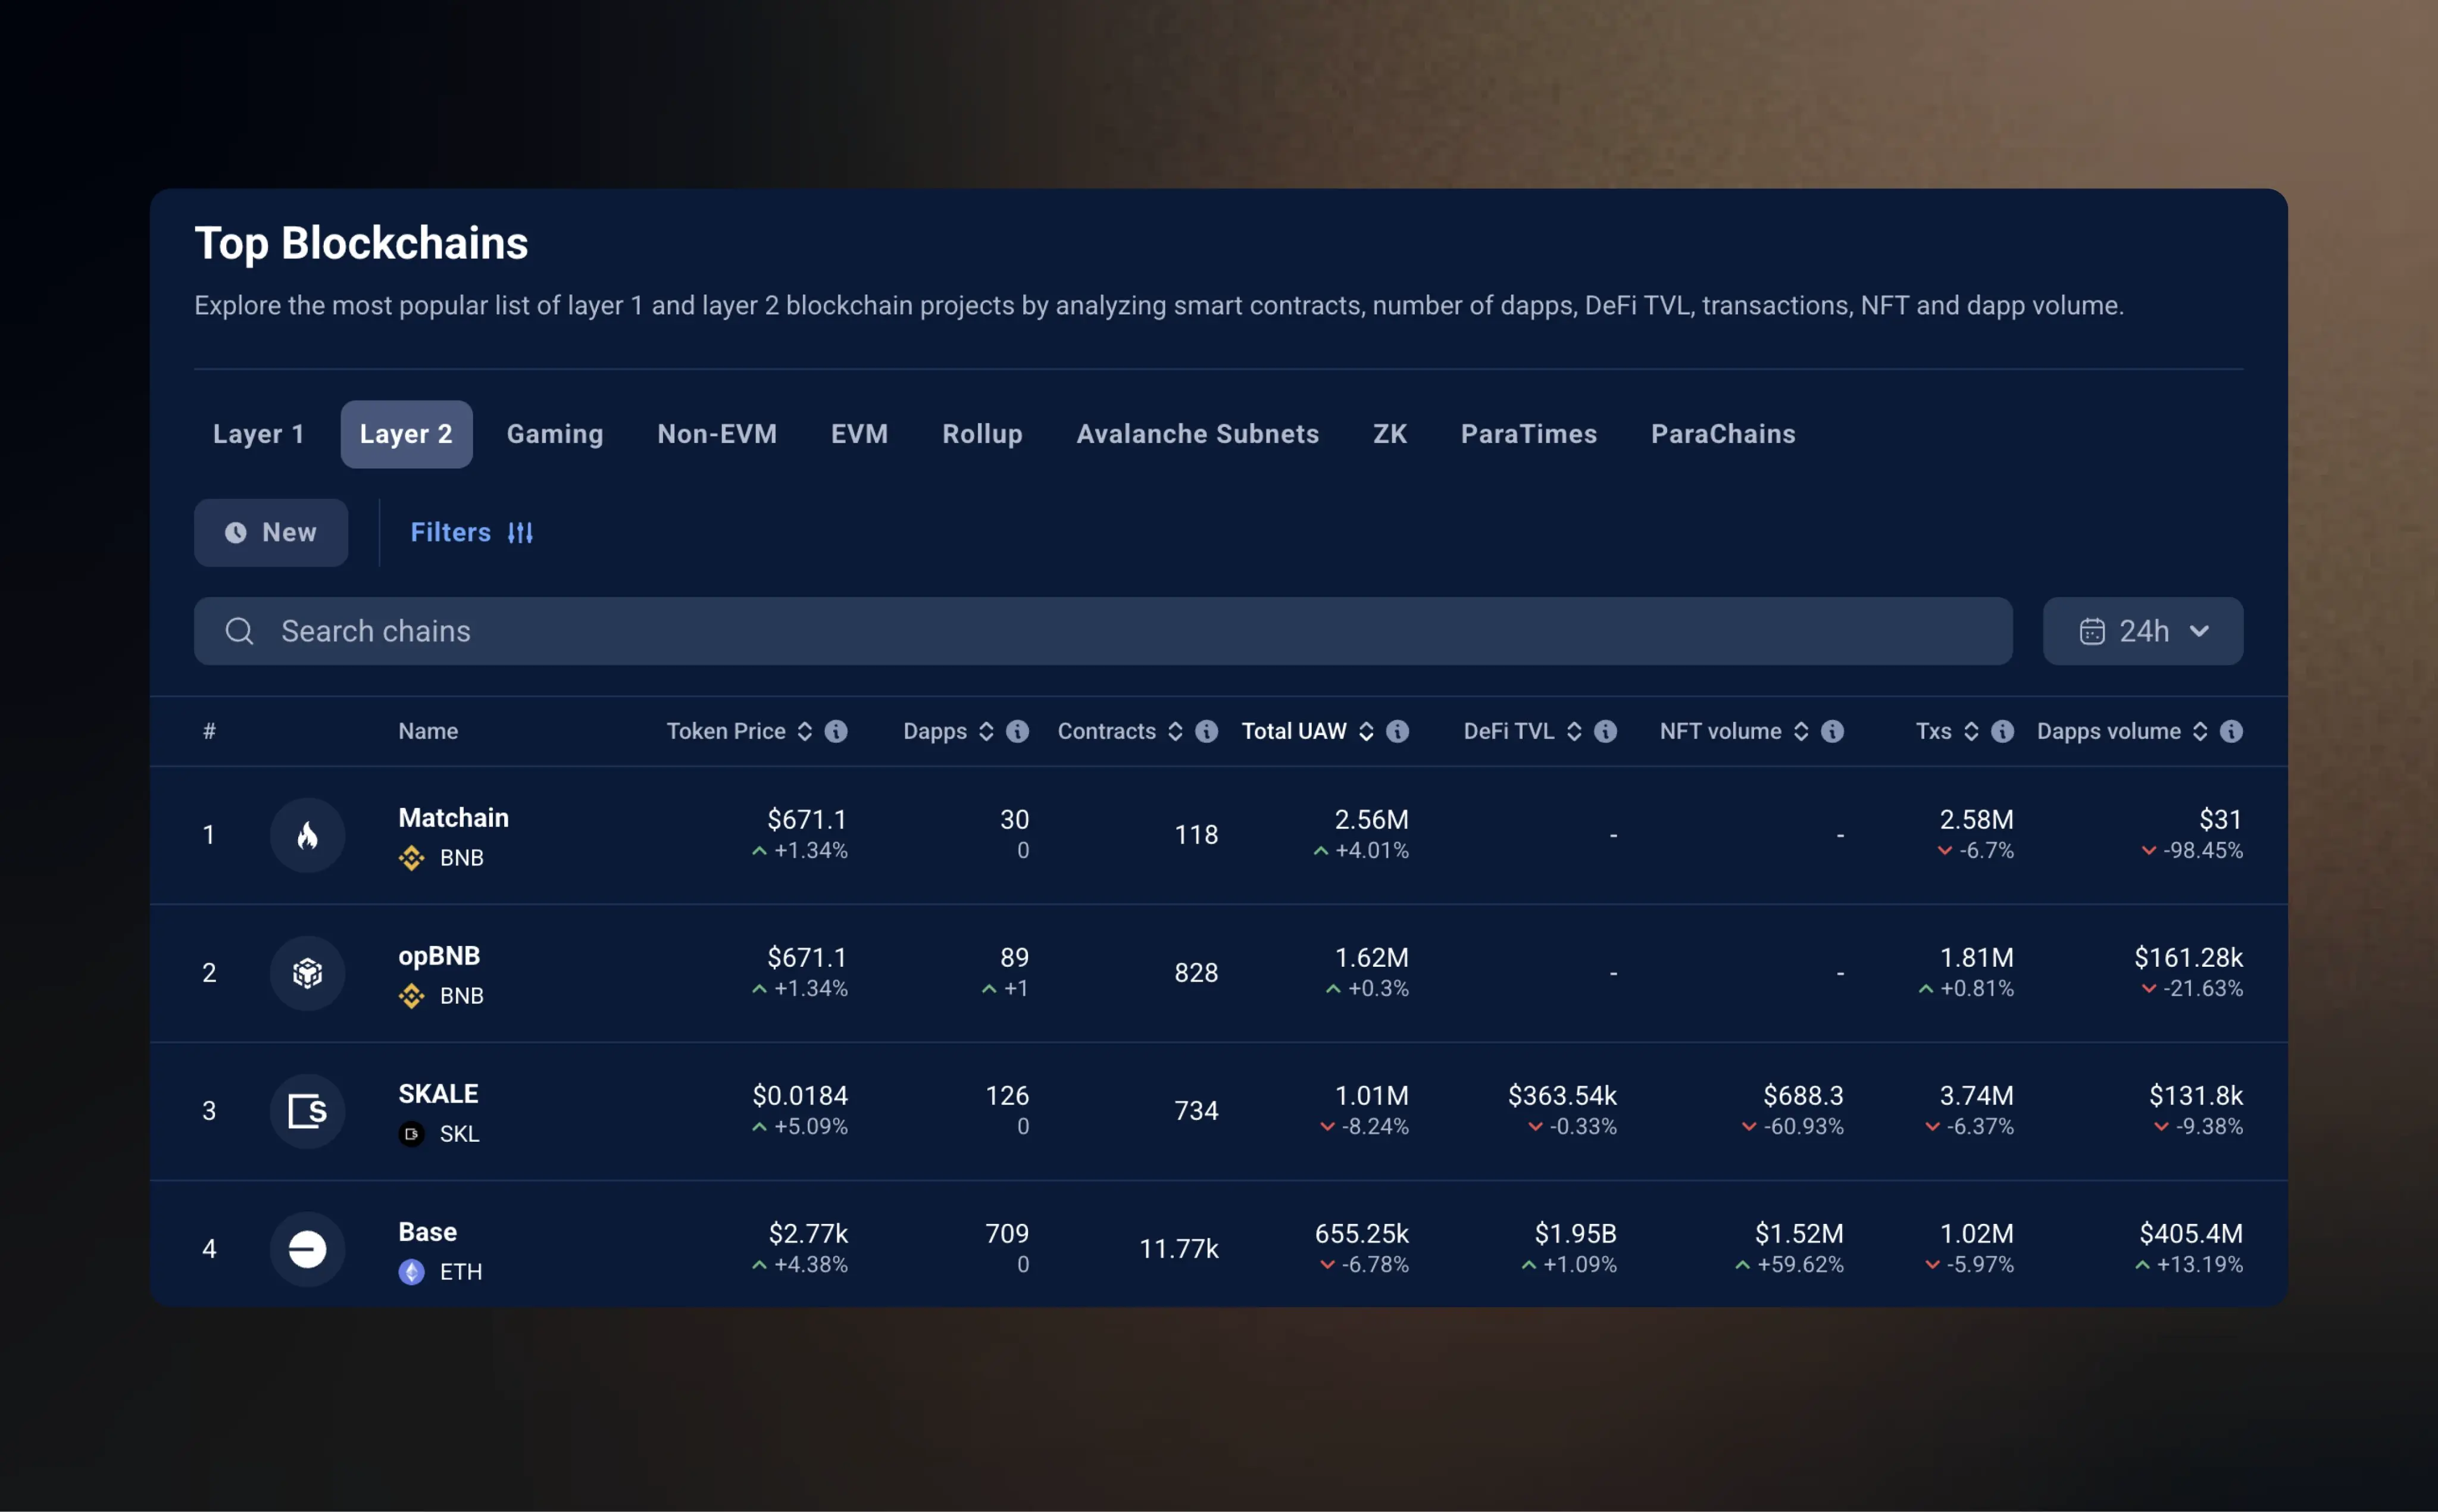Click the Txs info icon
Image resolution: width=2438 pixels, height=1512 pixels.
[x=2002, y=731]
